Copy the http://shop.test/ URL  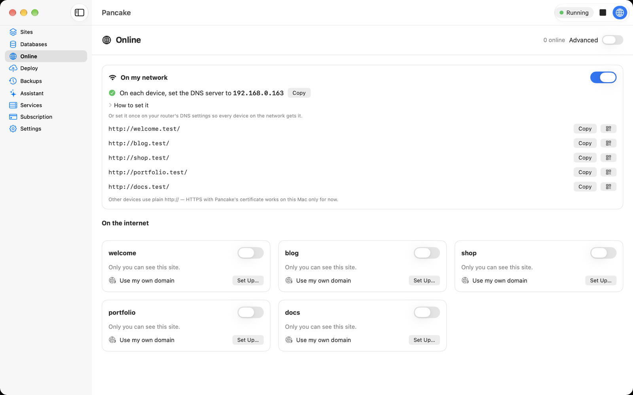[585, 158]
